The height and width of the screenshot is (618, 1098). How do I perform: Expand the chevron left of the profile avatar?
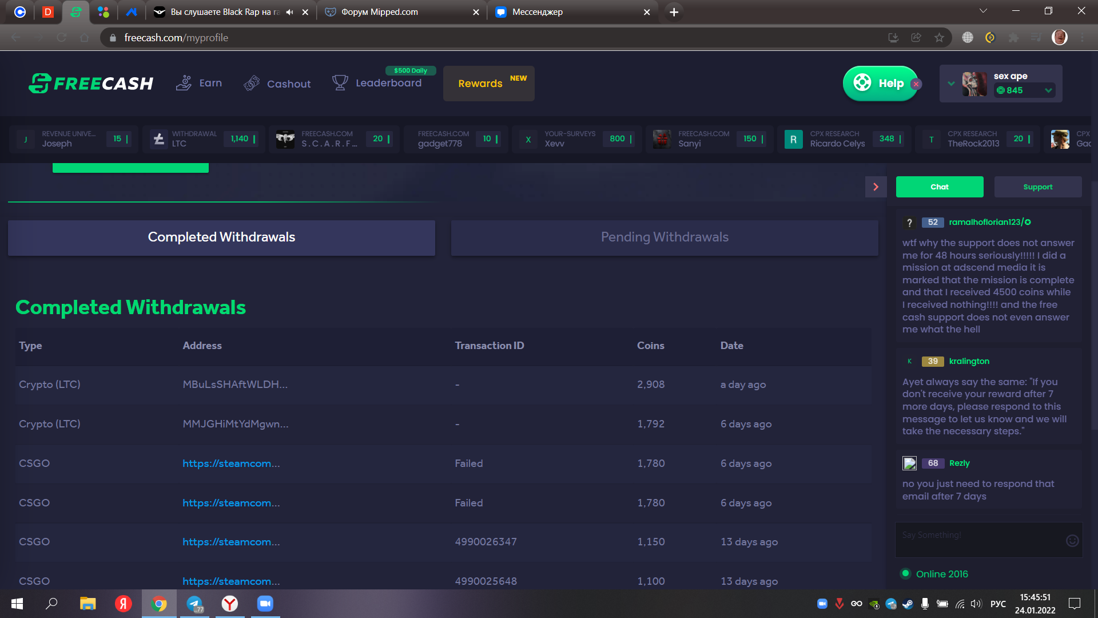951,84
